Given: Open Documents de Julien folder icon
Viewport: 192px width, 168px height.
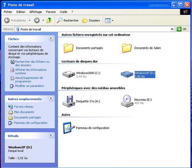Looking at the screenshot, I should [x=127, y=48].
